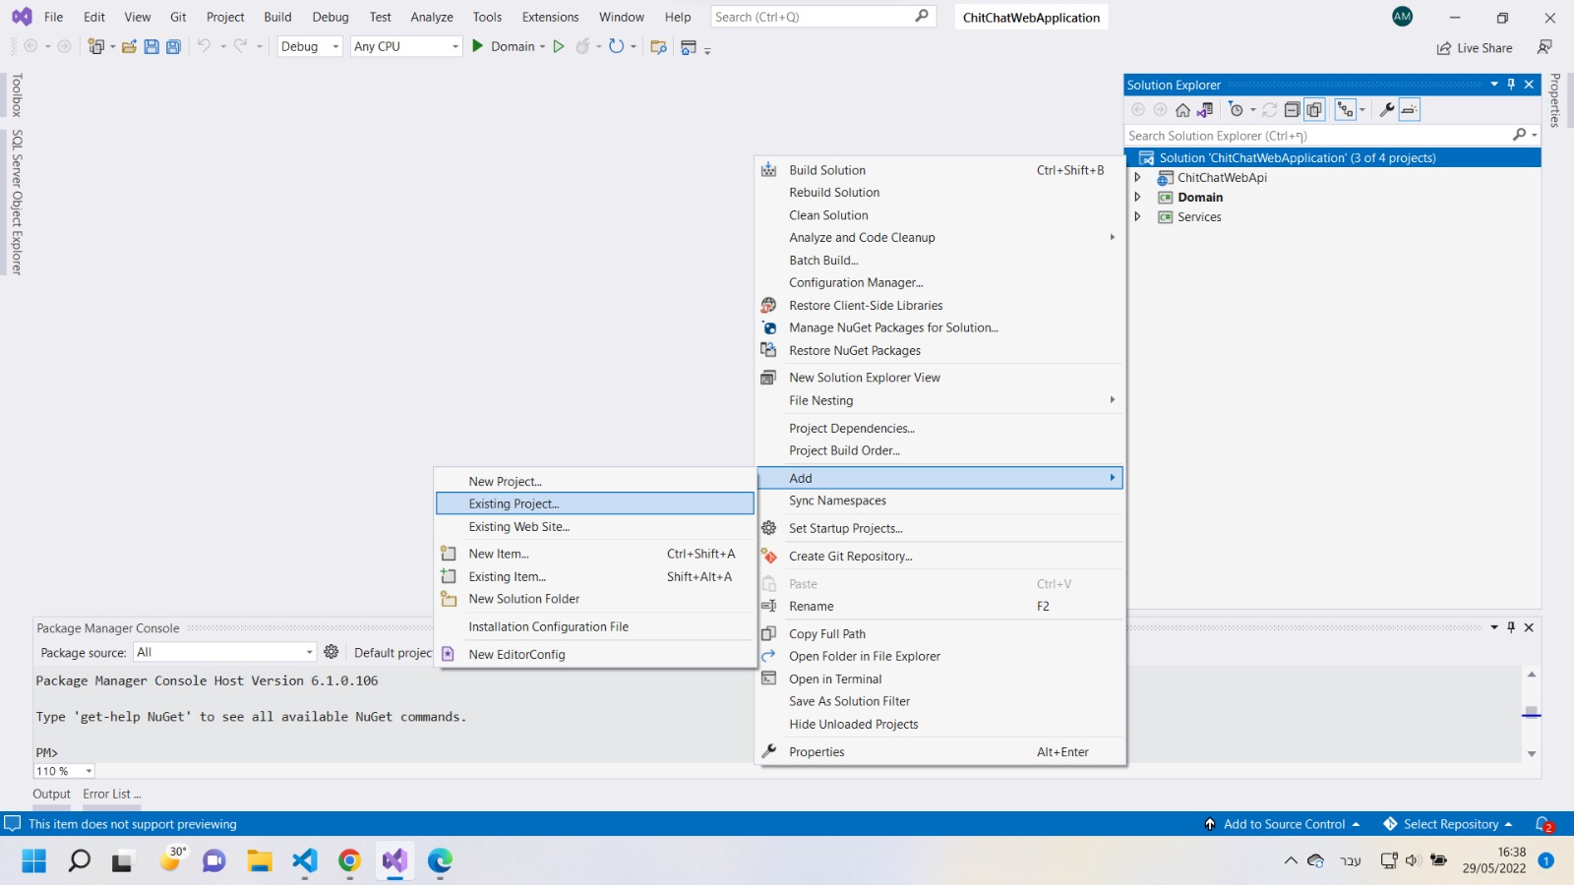
Task: Open the Toolbox side tab
Action: [17, 95]
